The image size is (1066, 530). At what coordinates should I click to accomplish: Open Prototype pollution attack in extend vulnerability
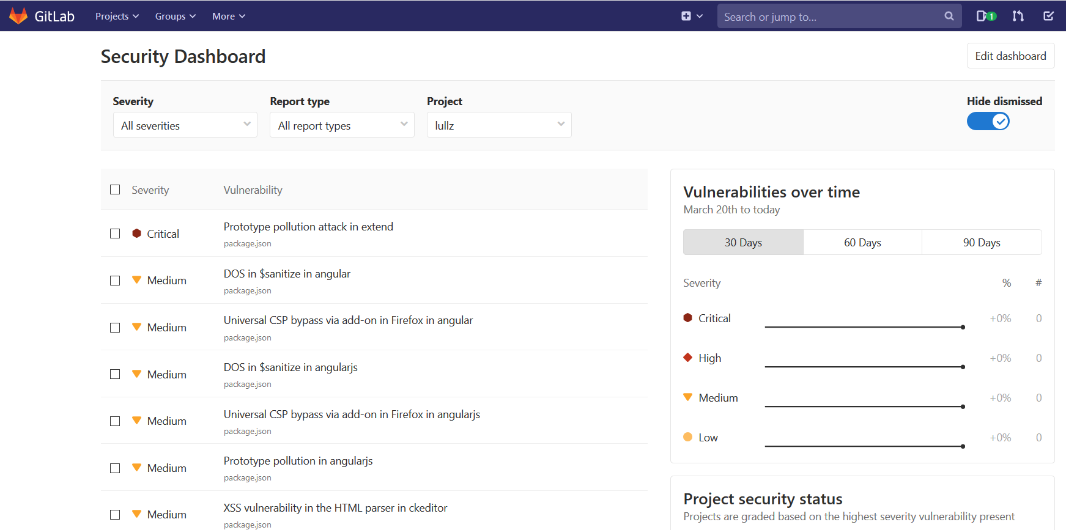308,227
